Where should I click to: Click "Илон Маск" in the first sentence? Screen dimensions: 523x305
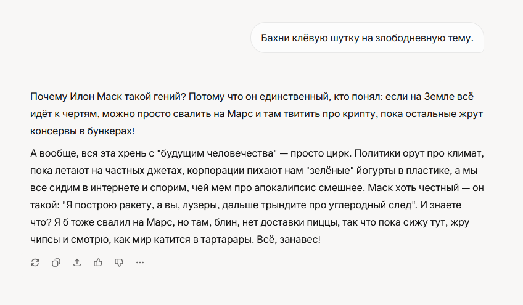(x=96, y=97)
